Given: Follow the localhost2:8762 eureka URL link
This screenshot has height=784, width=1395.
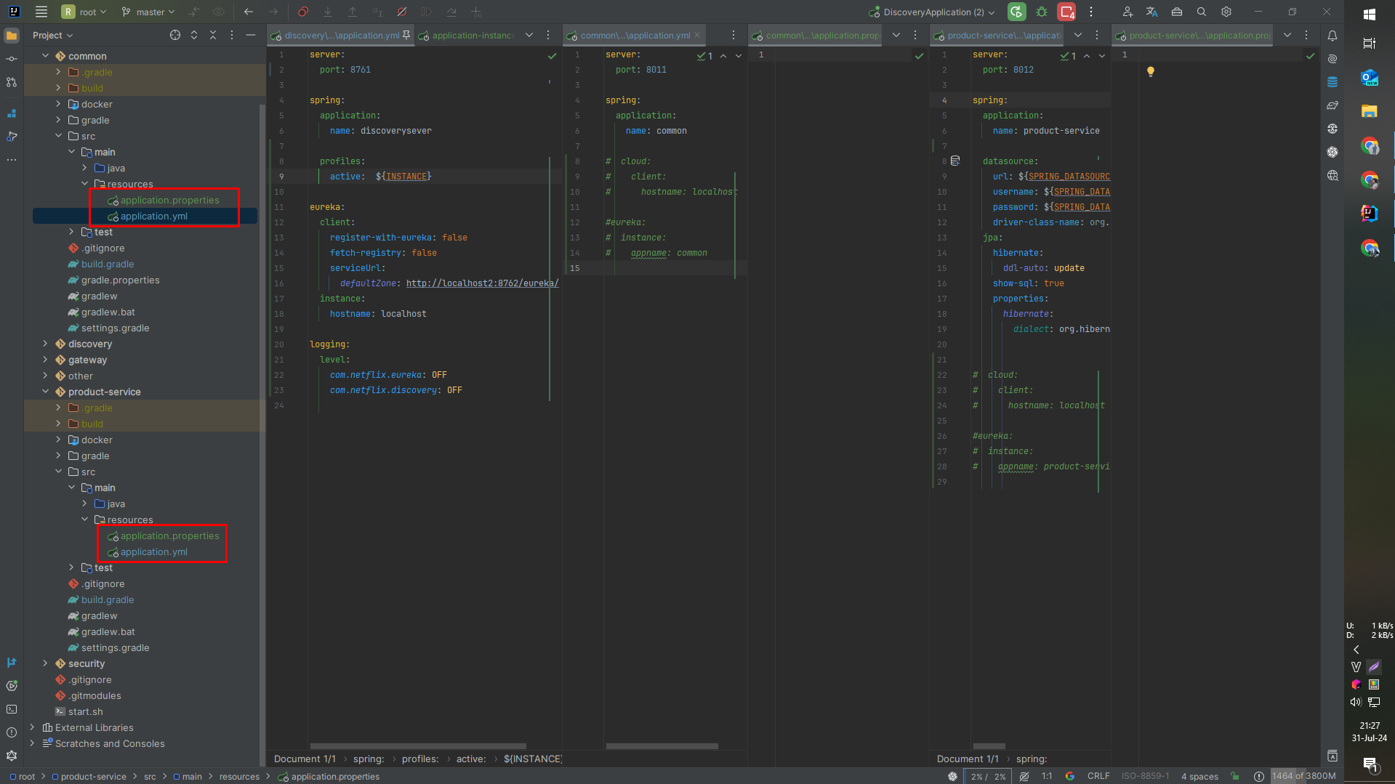Looking at the screenshot, I should click(x=482, y=283).
